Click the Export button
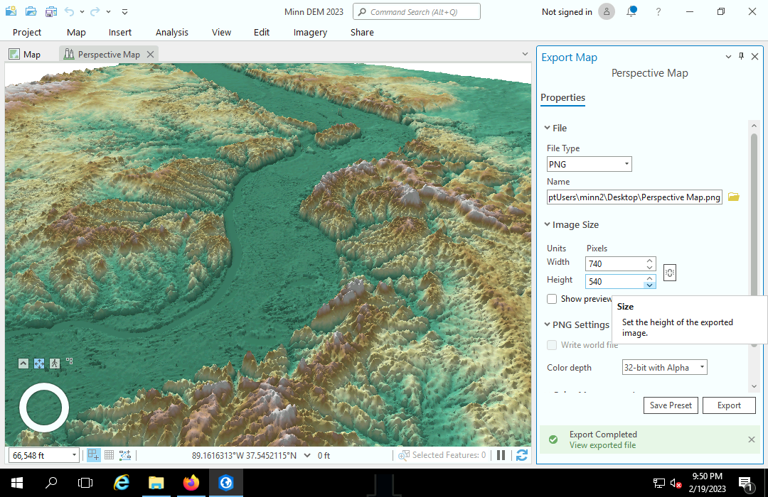The width and height of the screenshot is (768, 497). (729, 405)
